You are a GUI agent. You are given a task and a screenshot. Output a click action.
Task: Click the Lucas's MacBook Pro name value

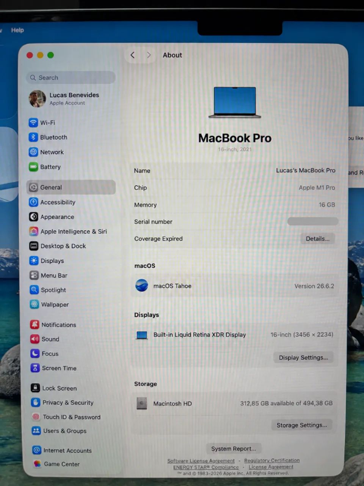[x=306, y=170]
